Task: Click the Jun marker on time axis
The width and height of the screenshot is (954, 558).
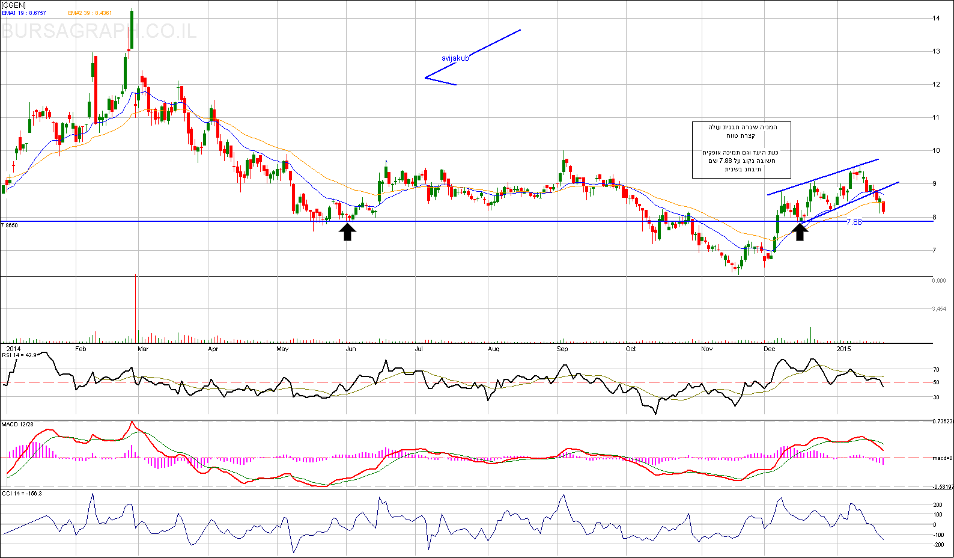Action: tap(351, 349)
